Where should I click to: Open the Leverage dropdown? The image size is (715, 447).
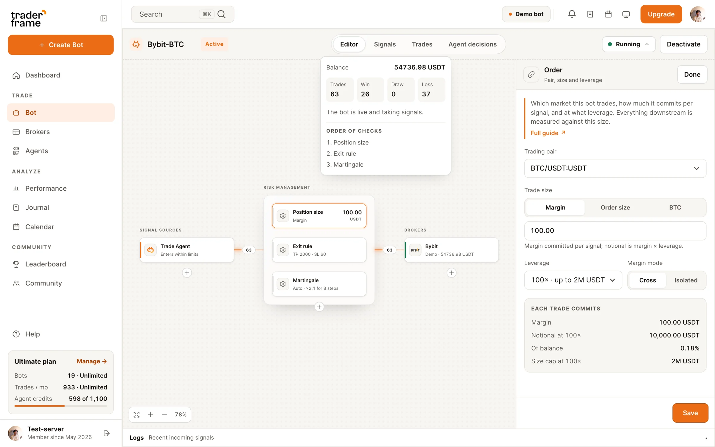tap(573, 280)
